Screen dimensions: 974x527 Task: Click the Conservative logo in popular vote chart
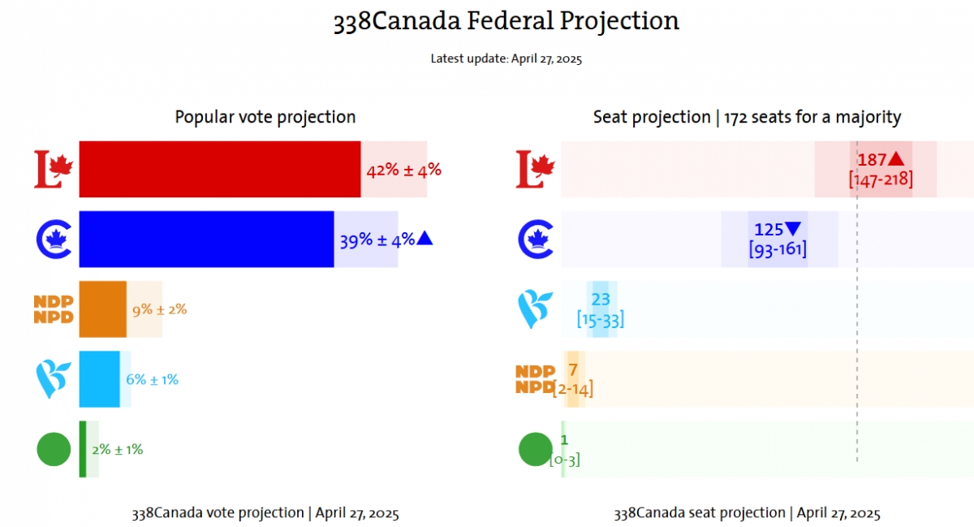[54, 239]
